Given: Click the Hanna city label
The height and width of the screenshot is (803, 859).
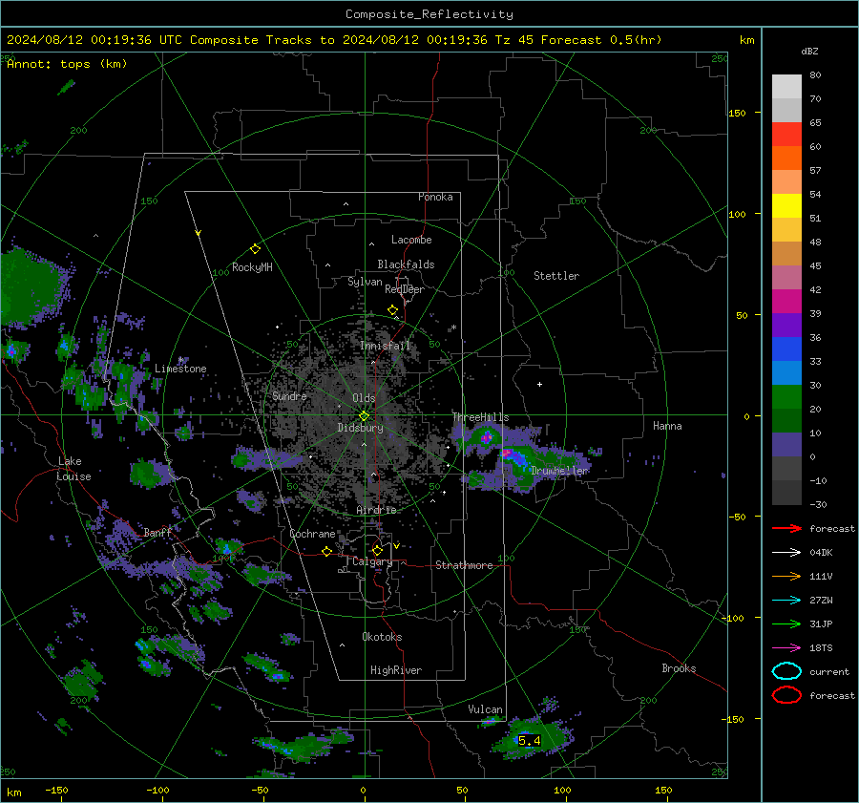Looking at the screenshot, I should [x=667, y=426].
